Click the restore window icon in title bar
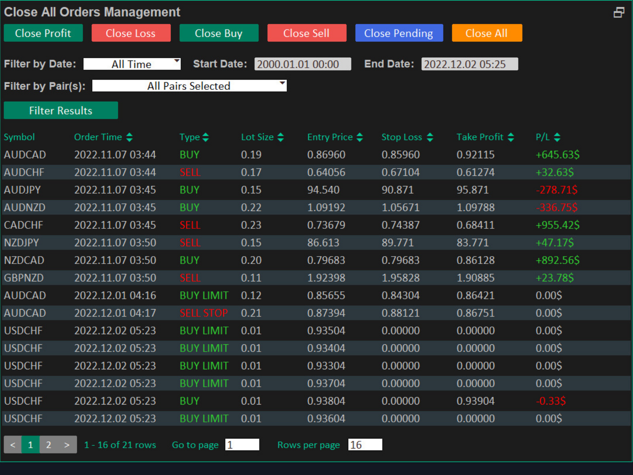This screenshot has width=633, height=475. pyautogui.click(x=619, y=12)
